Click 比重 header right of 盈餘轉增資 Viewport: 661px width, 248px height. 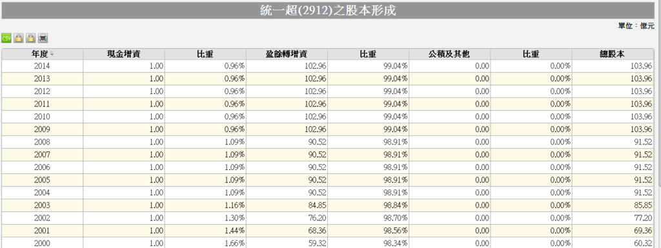point(368,54)
